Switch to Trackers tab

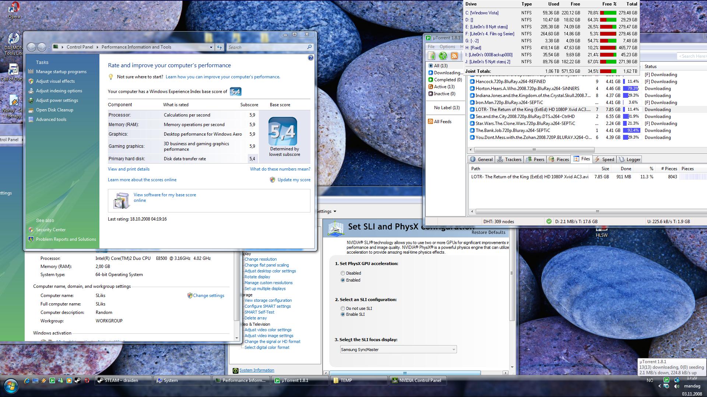(509, 159)
